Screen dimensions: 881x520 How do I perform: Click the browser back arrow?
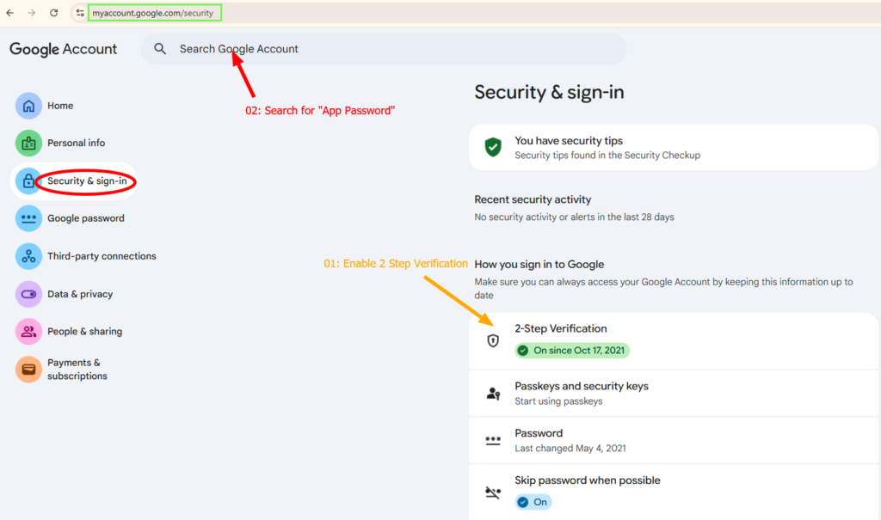pyautogui.click(x=9, y=13)
